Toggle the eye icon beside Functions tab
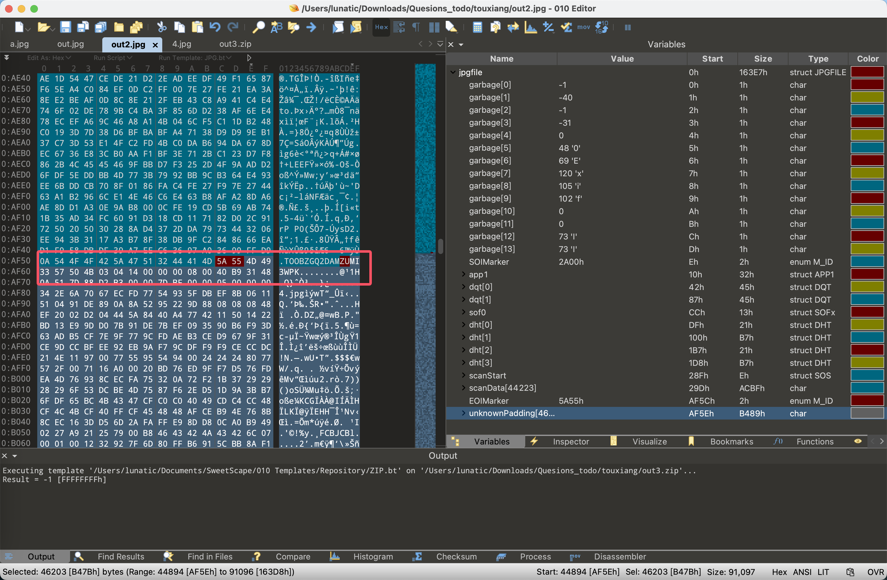 [858, 441]
